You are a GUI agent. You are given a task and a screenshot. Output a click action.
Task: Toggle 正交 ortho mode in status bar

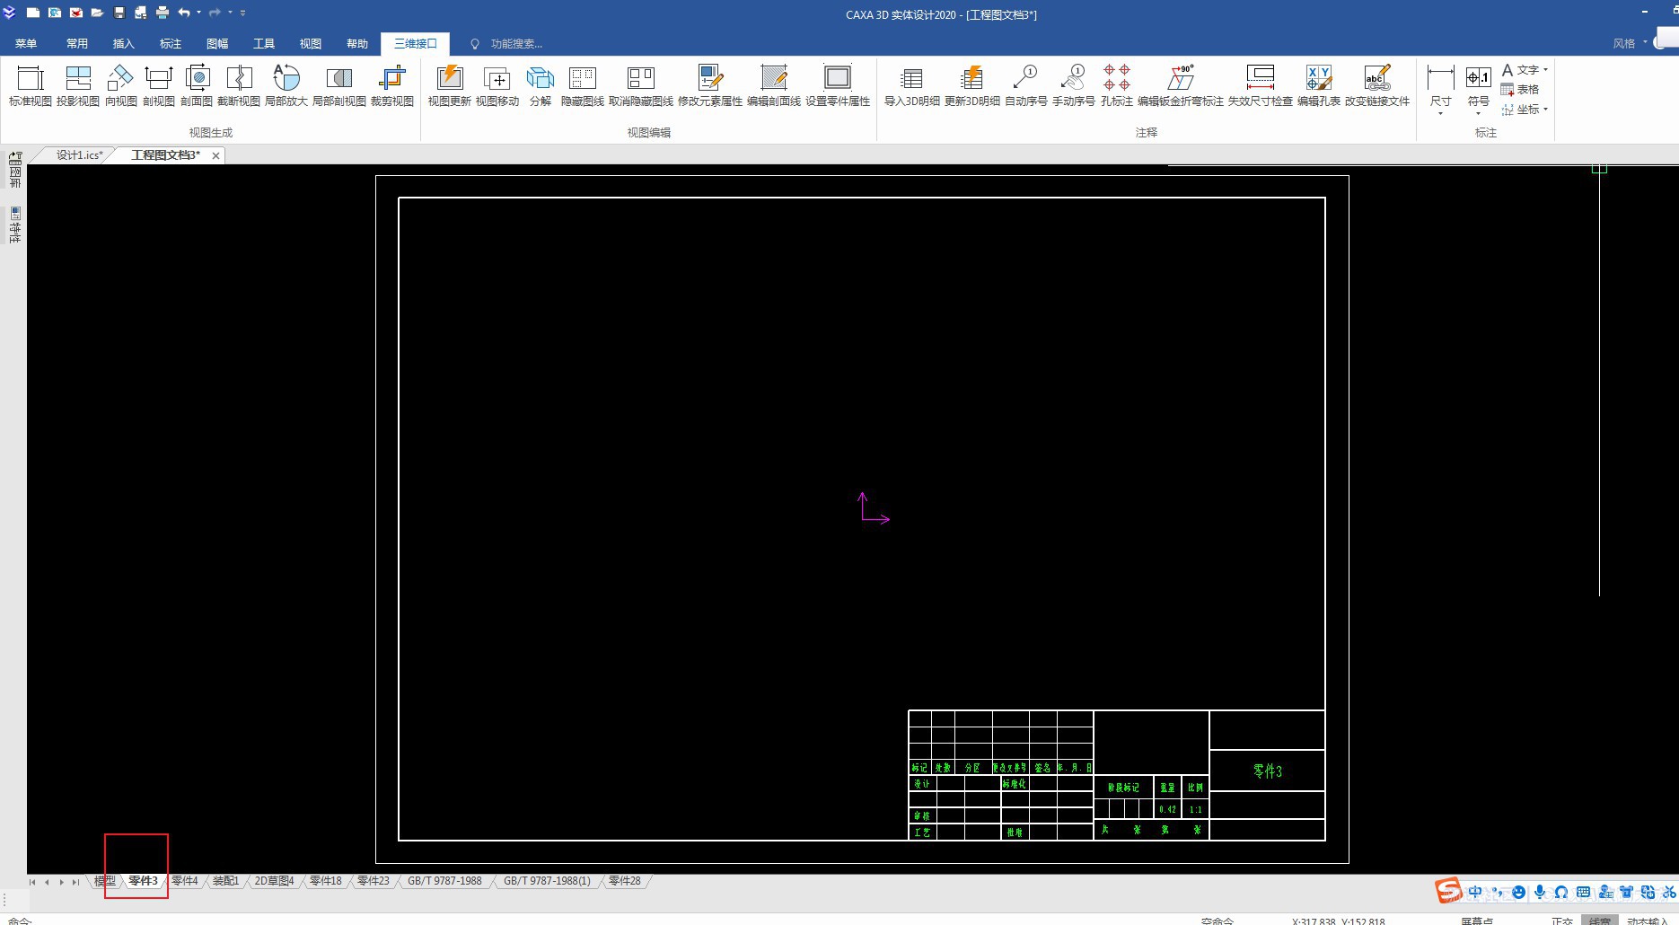point(1561,921)
